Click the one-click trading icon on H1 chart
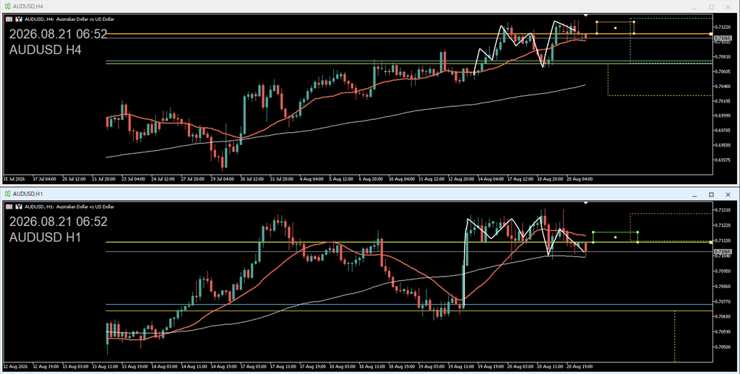This screenshot has width=740, height=374. click(x=9, y=206)
